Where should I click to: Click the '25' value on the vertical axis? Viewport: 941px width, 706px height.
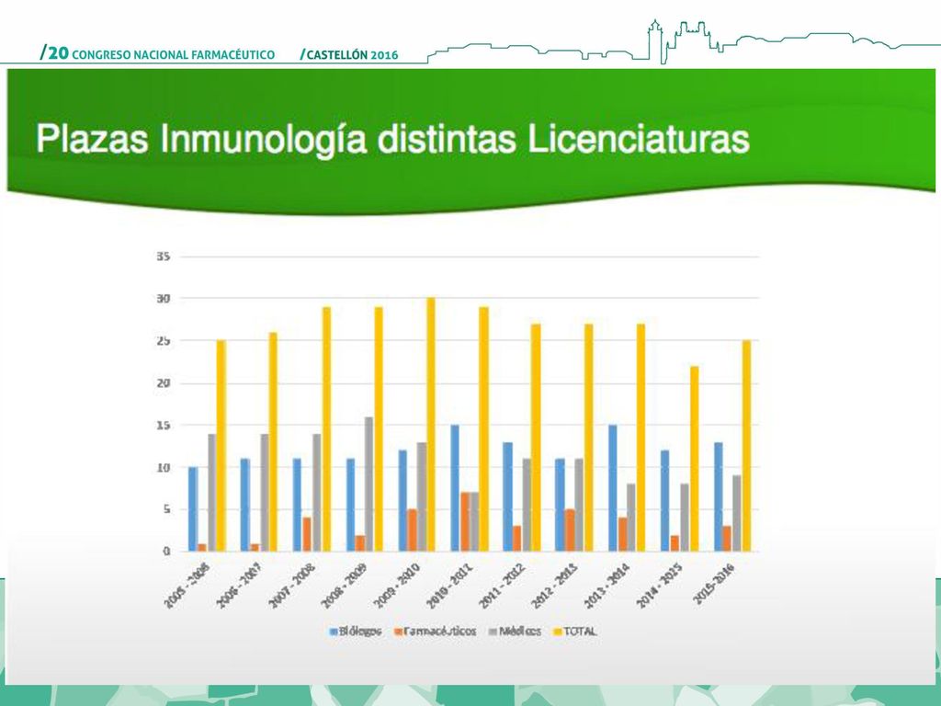tap(164, 340)
